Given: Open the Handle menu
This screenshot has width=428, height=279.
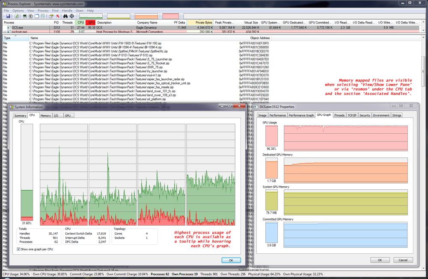Looking at the screenshot, I should [67, 10].
